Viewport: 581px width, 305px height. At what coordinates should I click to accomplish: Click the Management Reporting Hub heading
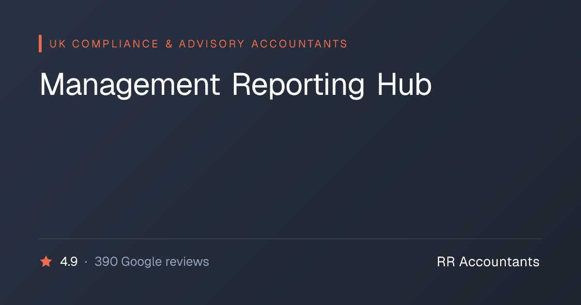click(x=235, y=85)
